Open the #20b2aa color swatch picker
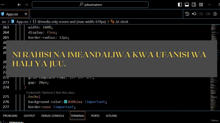 (66, 102)
